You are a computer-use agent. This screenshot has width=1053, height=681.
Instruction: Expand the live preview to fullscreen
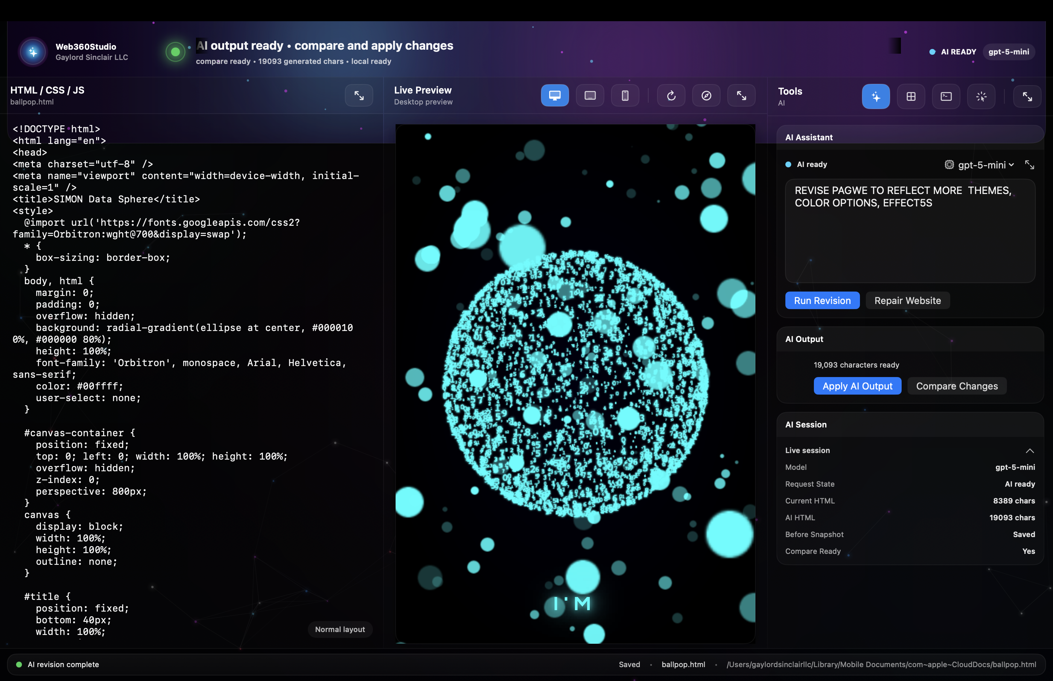point(741,95)
